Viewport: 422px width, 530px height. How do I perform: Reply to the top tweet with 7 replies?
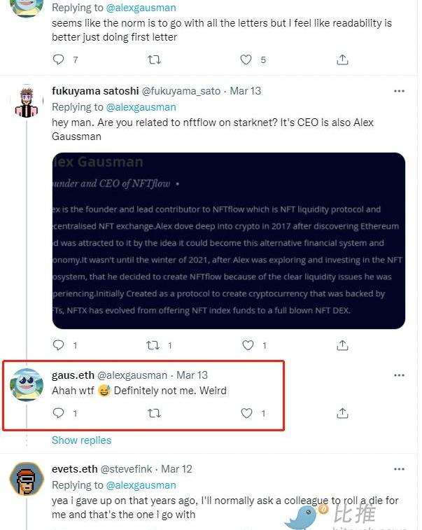pyautogui.click(x=59, y=60)
